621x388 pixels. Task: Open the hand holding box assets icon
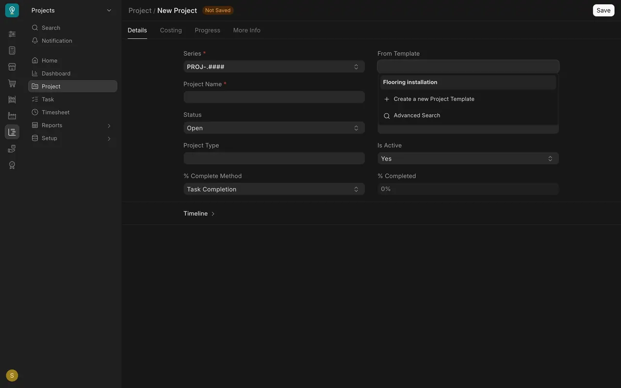(x=12, y=148)
